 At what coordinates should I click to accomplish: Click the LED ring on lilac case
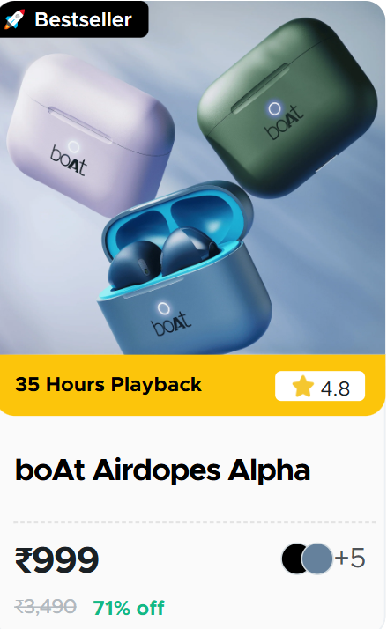coord(73,147)
